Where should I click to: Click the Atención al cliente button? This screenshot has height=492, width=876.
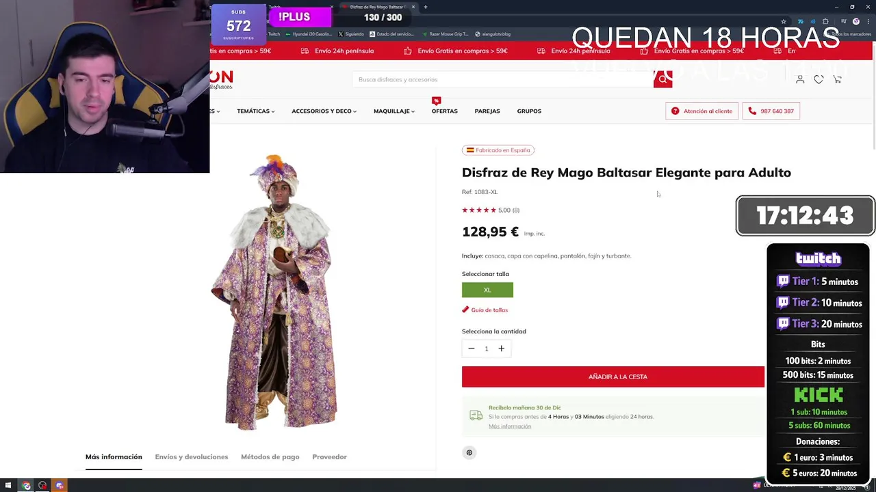pos(701,111)
